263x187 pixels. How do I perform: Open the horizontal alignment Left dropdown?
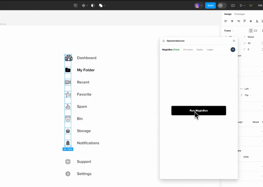[246, 89]
